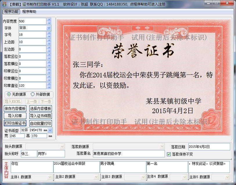236x185 pixels.
Task: Click the 字号 input field
Action: tap(32, 35)
